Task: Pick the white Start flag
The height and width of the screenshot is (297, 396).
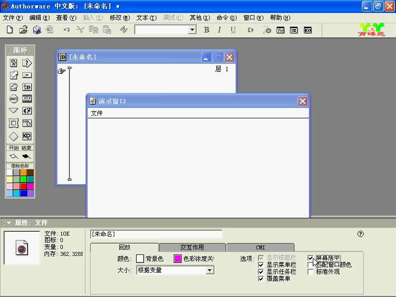Action: click(14, 156)
